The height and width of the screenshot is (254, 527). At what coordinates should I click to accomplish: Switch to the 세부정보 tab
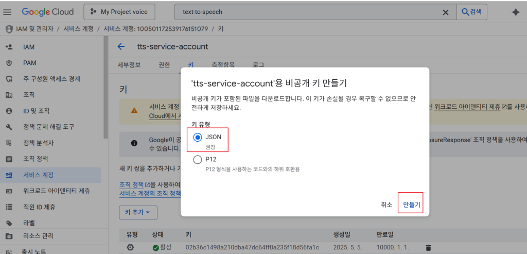129,65
